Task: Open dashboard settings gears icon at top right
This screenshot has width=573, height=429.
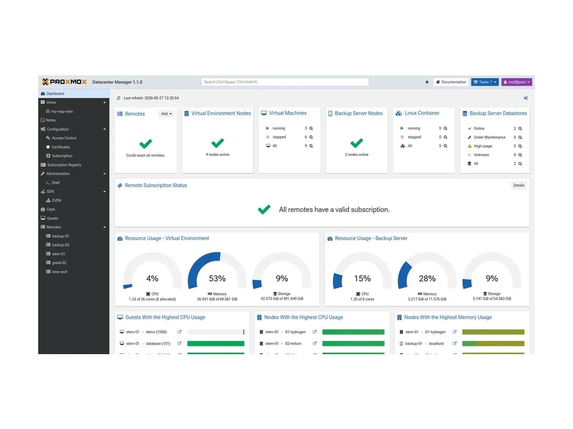Action: 526,98
